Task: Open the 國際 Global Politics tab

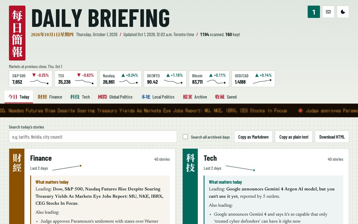Action: [115, 97]
